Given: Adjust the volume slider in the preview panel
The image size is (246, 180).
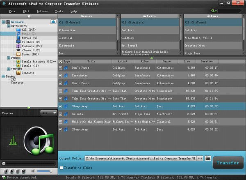Looking at the screenshot, I should click(45, 171).
